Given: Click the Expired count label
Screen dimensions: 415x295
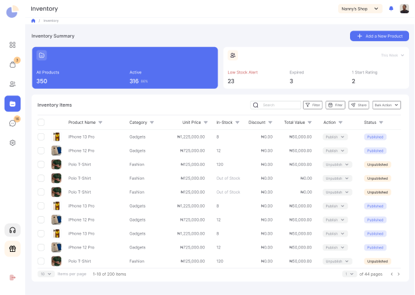Looking at the screenshot, I should pos(296,72).
